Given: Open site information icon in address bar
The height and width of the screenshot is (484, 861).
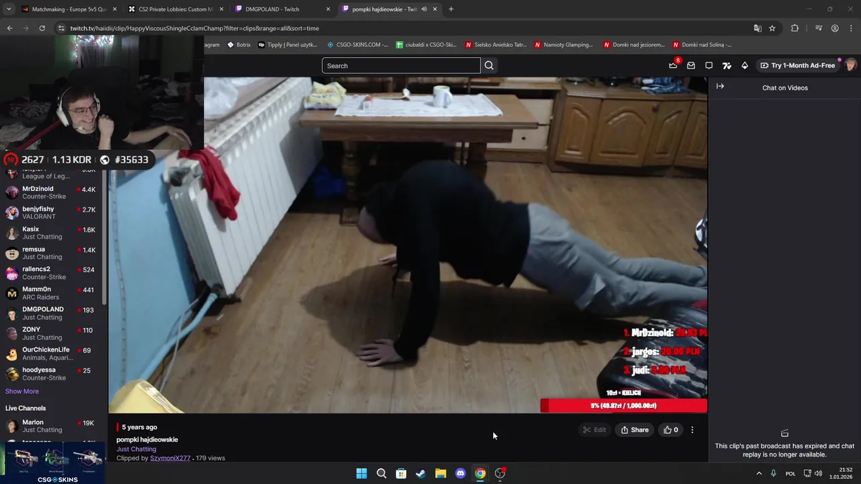Looking at the screenshot, I should (x=61, y=28).
